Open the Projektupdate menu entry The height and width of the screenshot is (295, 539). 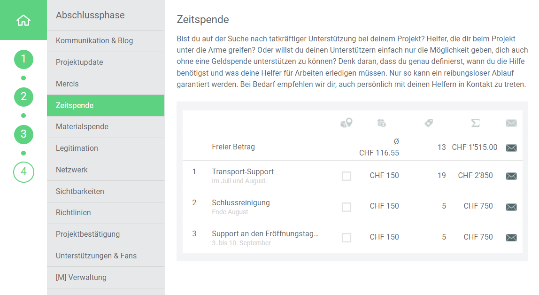point(79,62)
